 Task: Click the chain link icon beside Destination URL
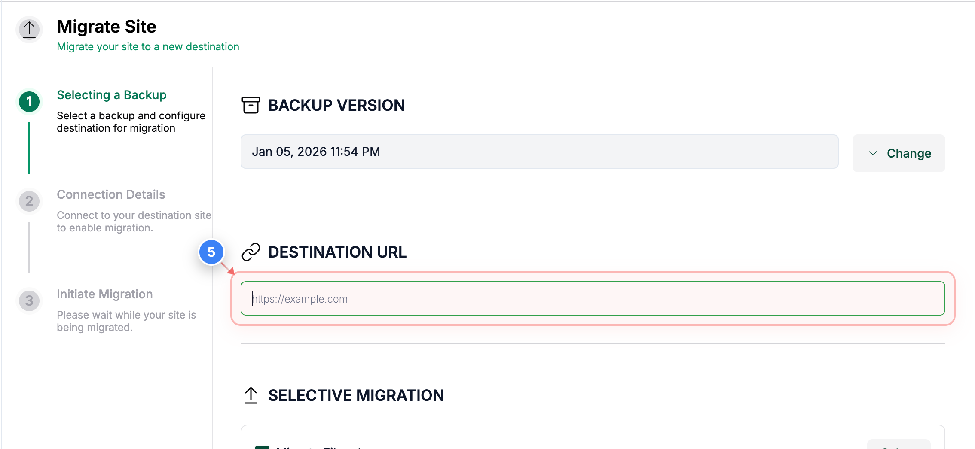251,252
